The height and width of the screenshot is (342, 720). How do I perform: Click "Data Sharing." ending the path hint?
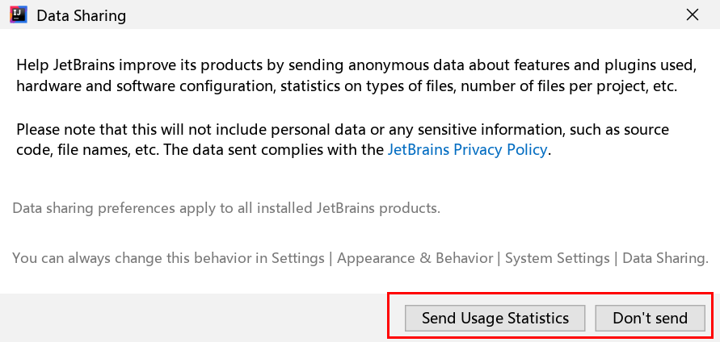coord(665,259)
